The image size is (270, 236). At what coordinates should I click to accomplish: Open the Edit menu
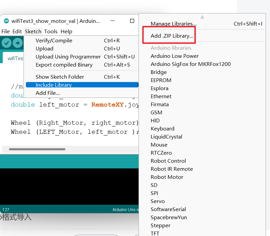(x=17, y=32)
